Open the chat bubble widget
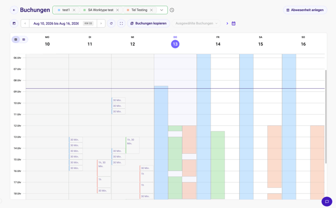Image resolution: width=336 pixels, height=208 pixels. tap(327, 201)
